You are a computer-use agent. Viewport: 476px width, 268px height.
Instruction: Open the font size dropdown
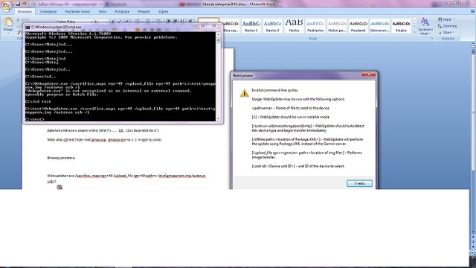click(106, 22)
